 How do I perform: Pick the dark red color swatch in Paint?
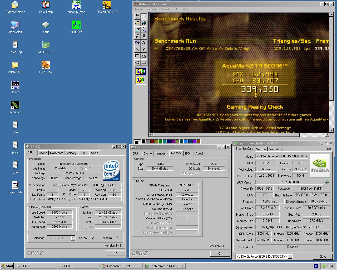pos(152,142)
